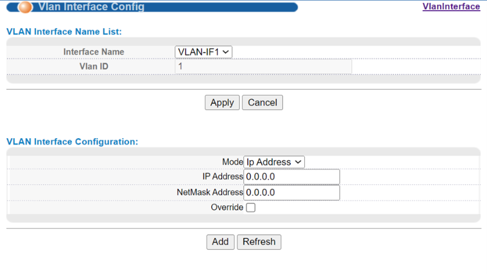
Task: Open the Mode dropdown set to Ip Address
Action: tap(274, 162)
